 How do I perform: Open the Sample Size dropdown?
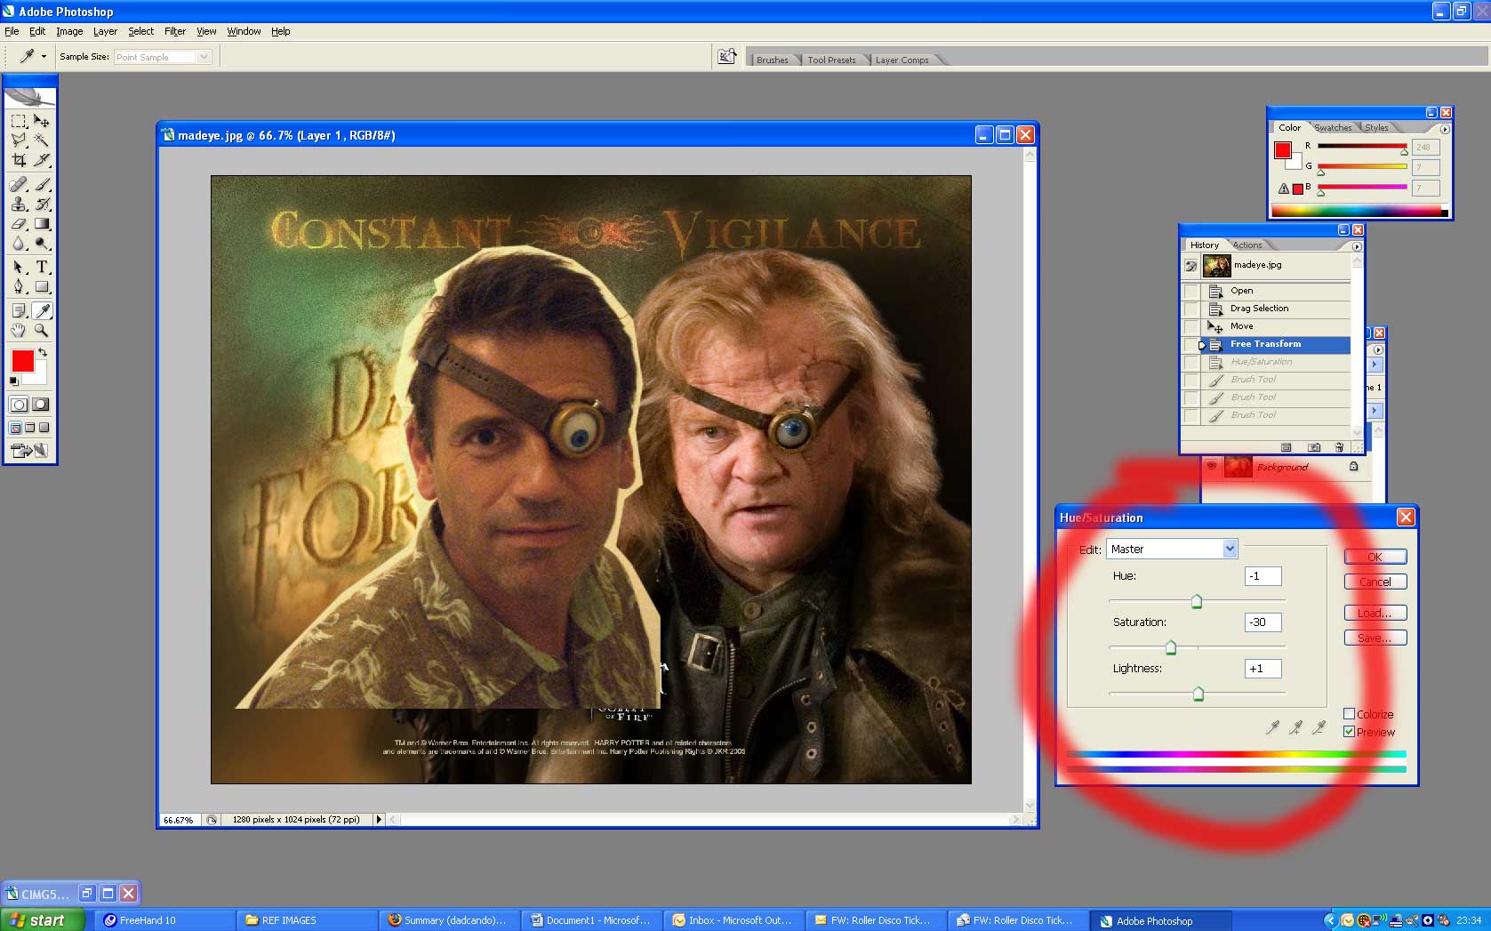pyautogui.click(x=204, y=57)
